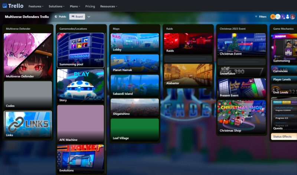Open the Resources menu
The width and height of the screenshot is (297, 175).
point(108,6)
